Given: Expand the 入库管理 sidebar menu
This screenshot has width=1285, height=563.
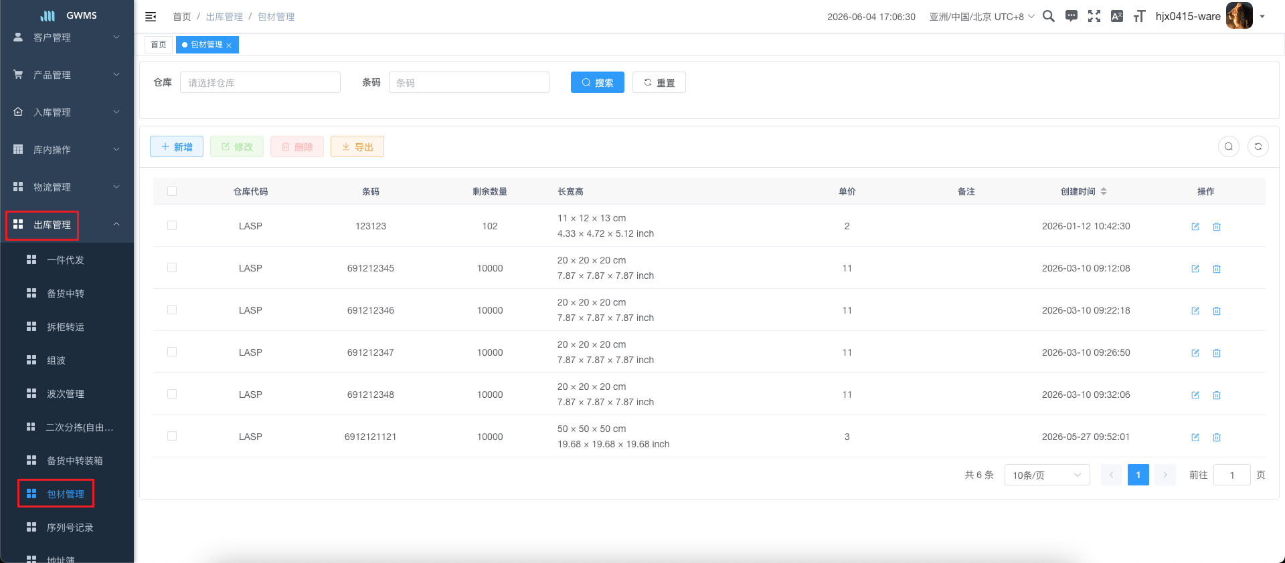Looking at the screenshot, I should coord(67,112).
